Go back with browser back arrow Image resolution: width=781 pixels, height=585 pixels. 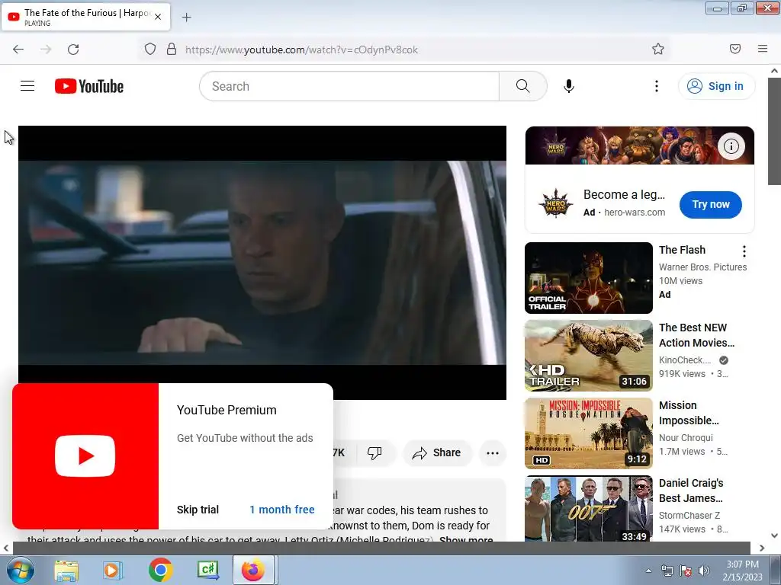tap(18, 50)
